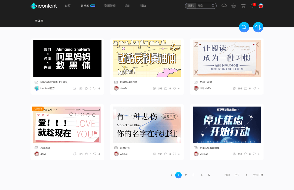Click font title 阿里汉仪智能黑体
Viewport: 294px width, 190px height.
pos(210,148)
